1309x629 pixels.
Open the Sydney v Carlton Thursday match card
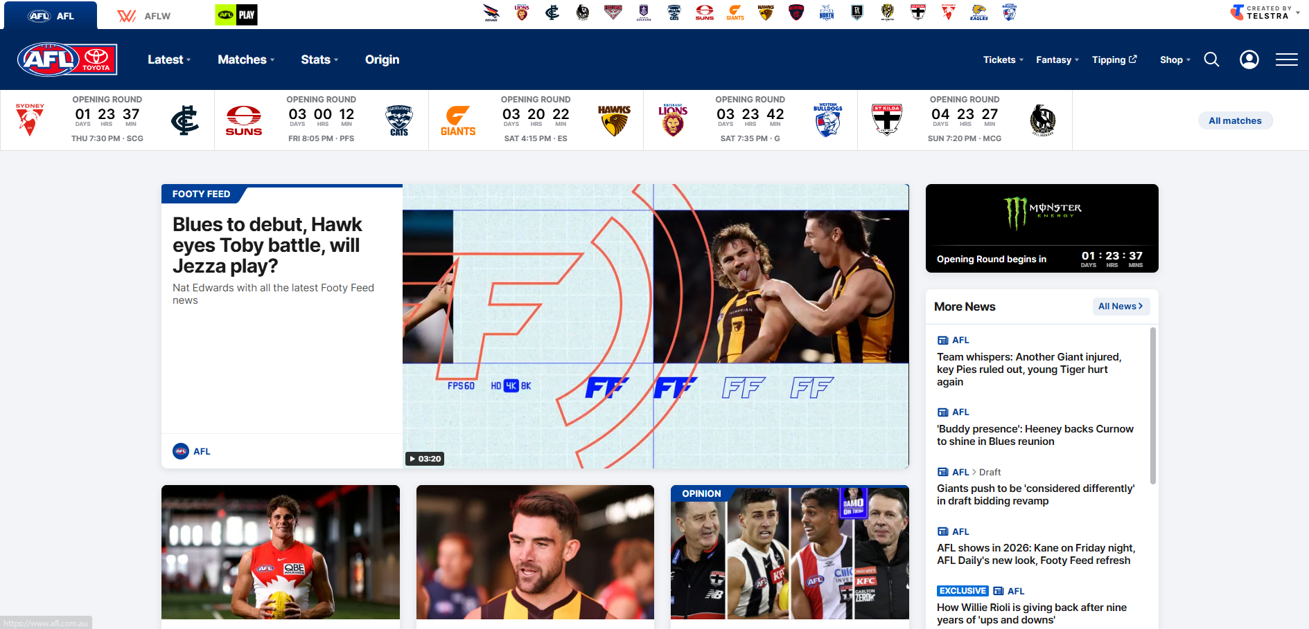[107, 120]
